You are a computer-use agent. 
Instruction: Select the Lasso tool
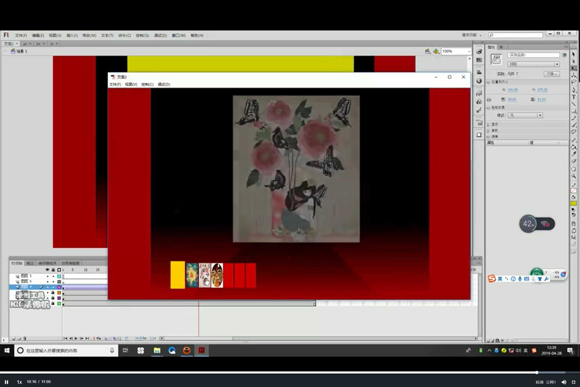tap(574, 82)
